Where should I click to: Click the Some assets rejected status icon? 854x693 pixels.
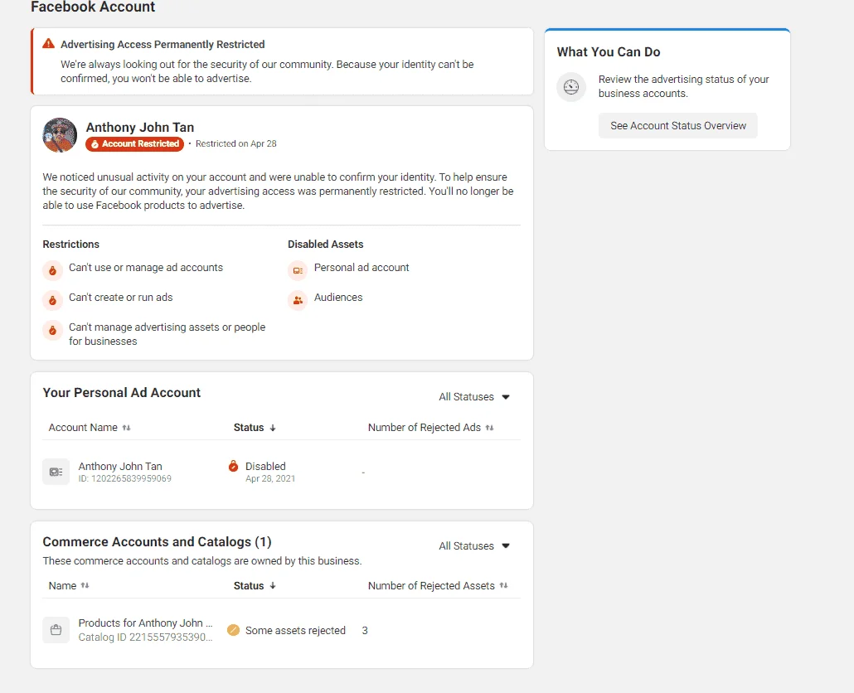[233, 630]
